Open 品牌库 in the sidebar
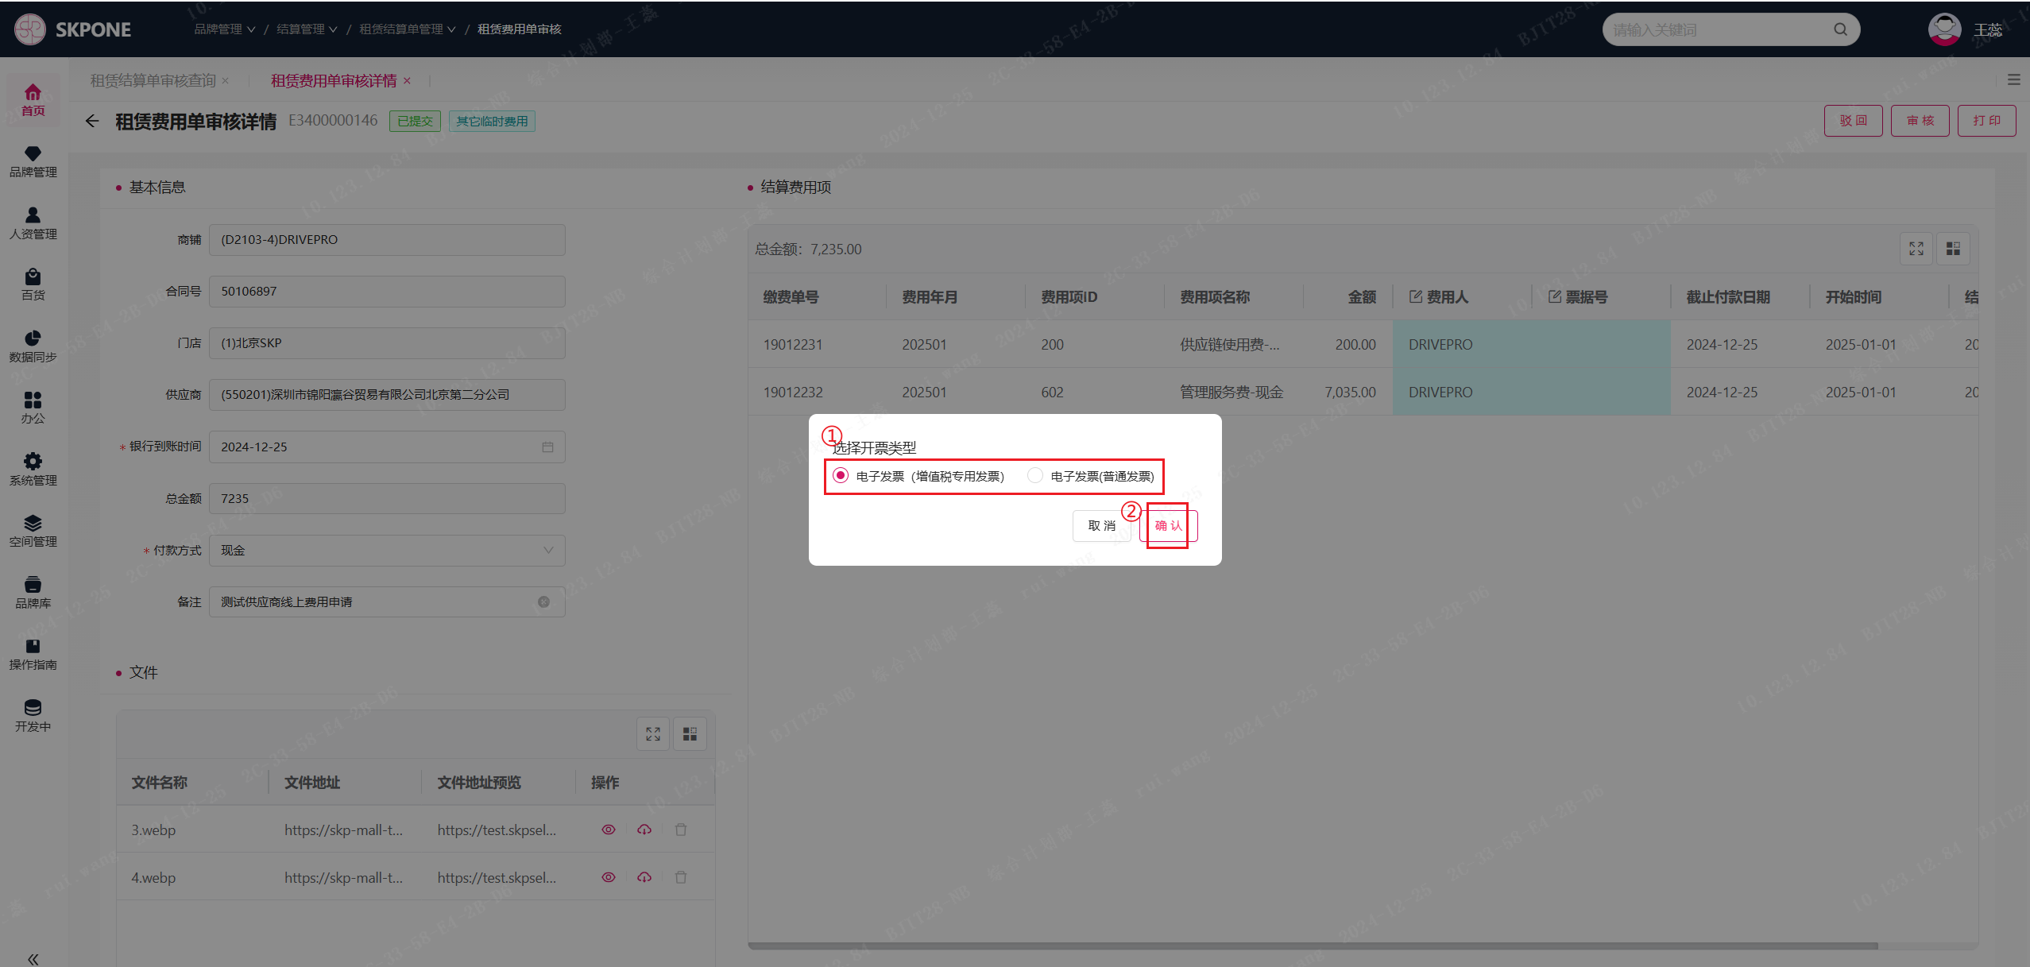The image size is (2030, 967). pyautogui.click(x=33, y=593)
